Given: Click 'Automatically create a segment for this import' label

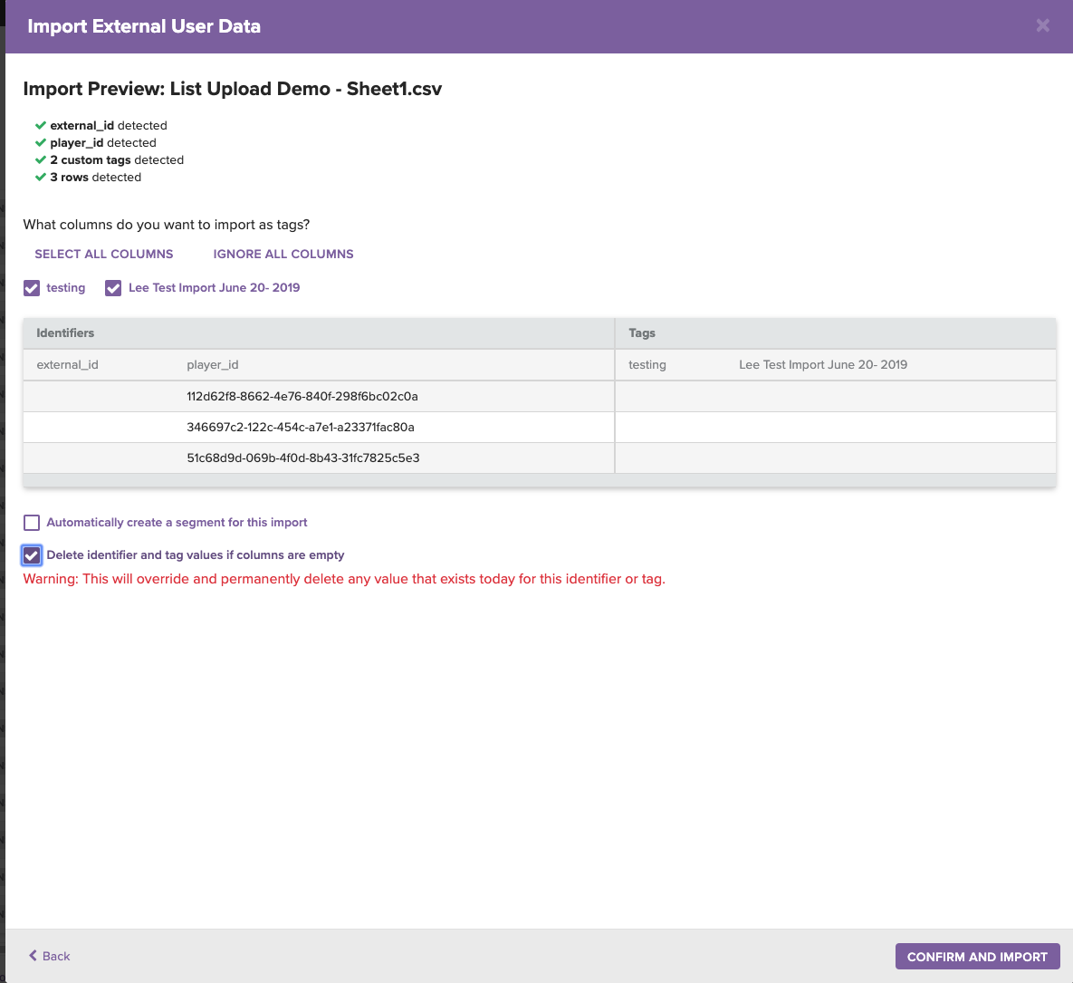Looking at the screenshot, I should click(177, 523).
